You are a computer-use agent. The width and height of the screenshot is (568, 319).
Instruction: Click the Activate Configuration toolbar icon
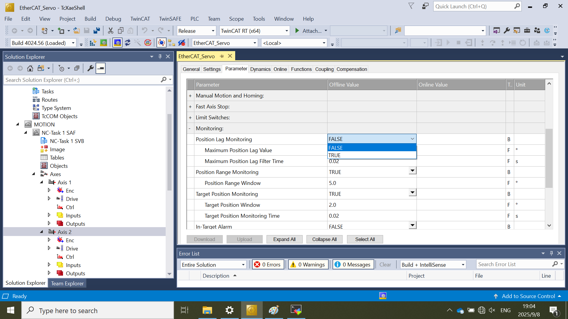coord(93,43)
